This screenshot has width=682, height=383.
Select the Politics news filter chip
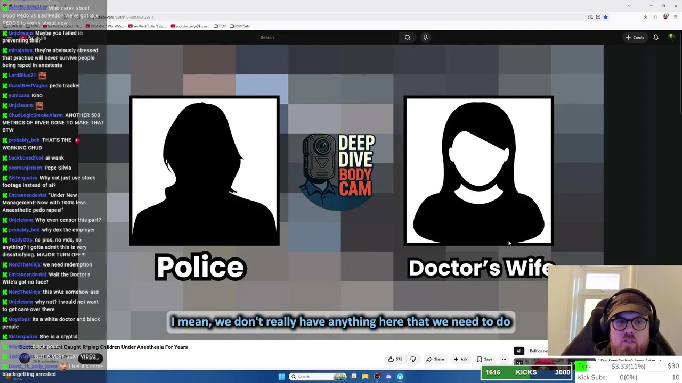538,351
